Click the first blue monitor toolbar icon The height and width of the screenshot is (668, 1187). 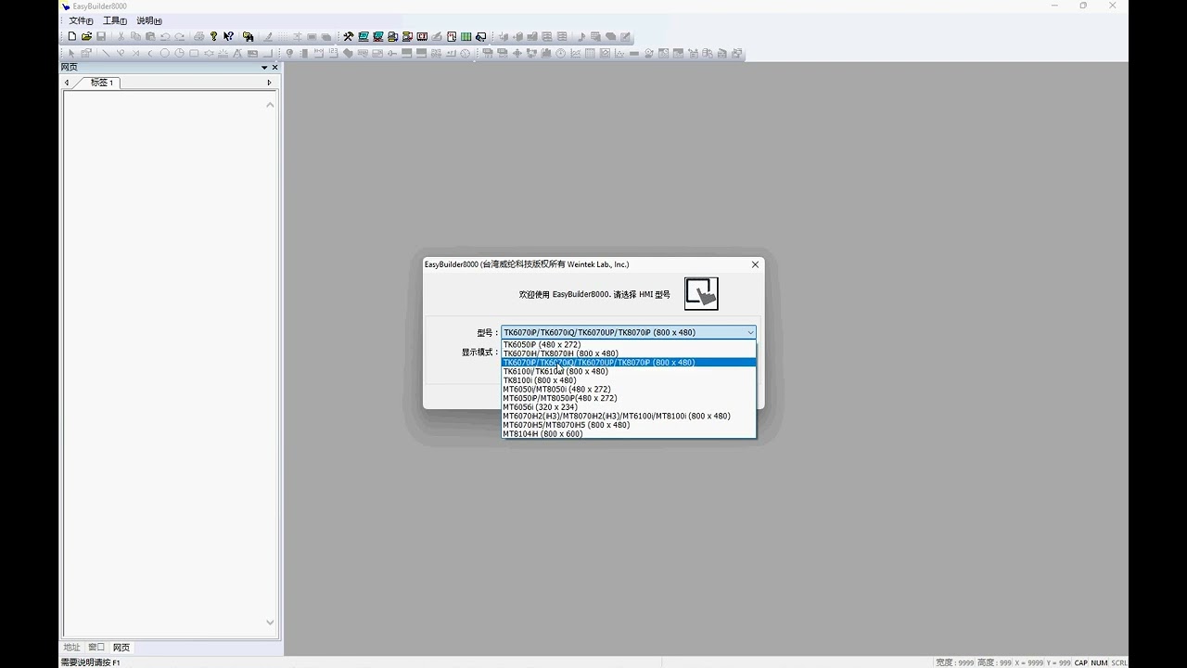point(364,36)
